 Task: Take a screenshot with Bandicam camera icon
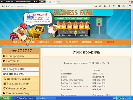37,1
